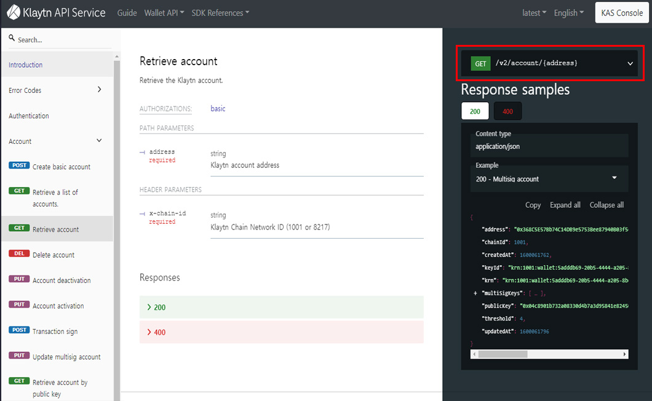Viewport: 652px width, 401px height.
Task: Open Create basic account link
Action: coord(62,167)
